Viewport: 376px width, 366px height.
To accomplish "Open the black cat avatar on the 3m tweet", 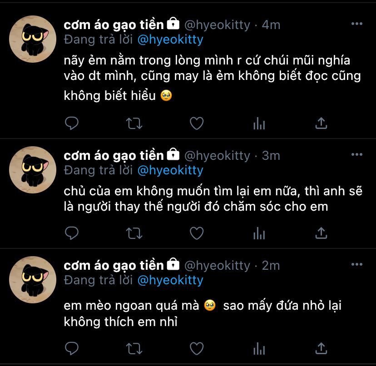I will coord(33,169).
